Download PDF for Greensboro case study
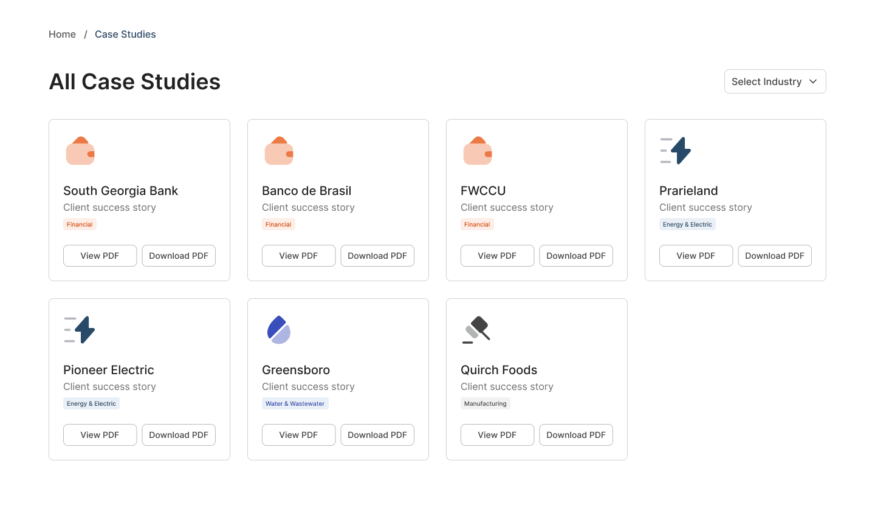This screenshot has width=875, height=509. click(377, 435)
